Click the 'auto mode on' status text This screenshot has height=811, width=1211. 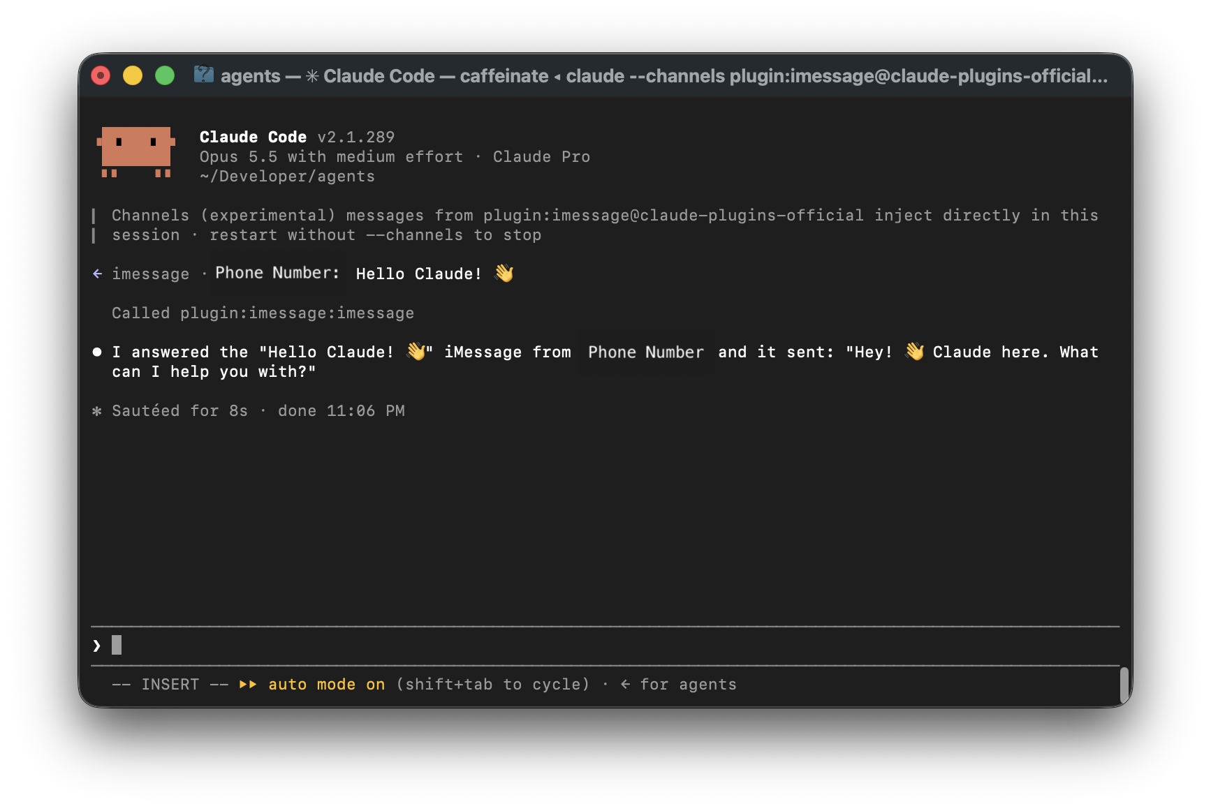pos(326,685)
